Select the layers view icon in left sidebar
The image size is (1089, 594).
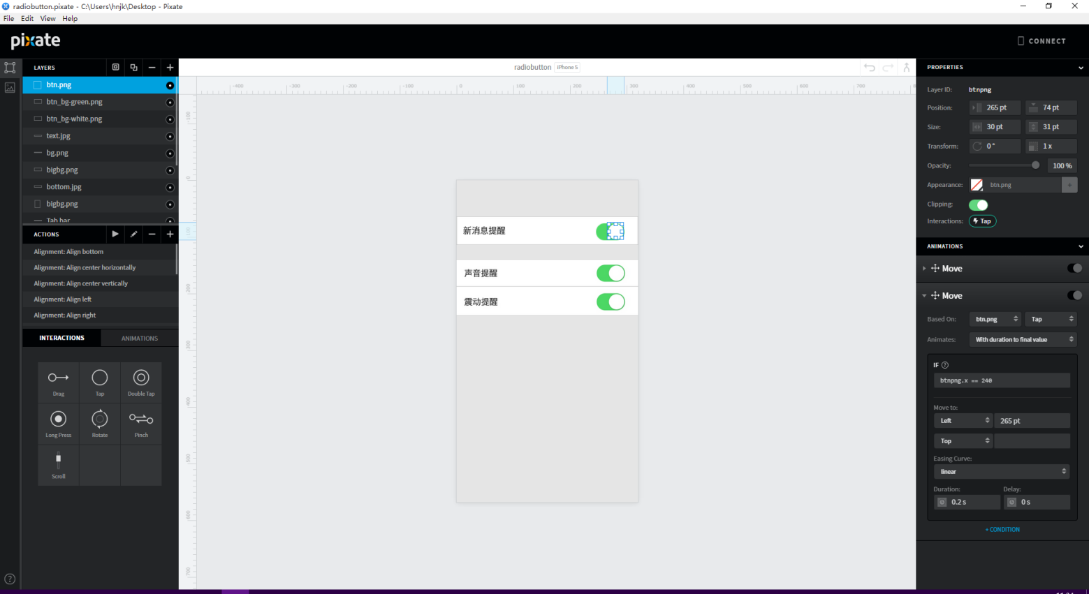pos(10,68)
